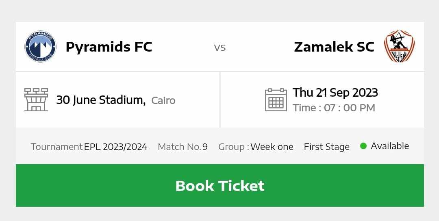Select the Pyramids FC team name
Screen dimensions: 439x221
coord(109,47)
